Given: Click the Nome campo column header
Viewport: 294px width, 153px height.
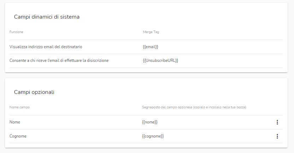Looking at the screenshot, I should [x=19, y=107].
